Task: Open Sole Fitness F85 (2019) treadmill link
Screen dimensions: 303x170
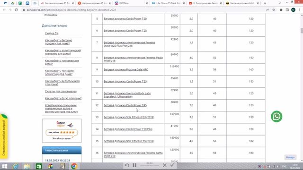Action: pyautogui.click(x=129, y=141)
